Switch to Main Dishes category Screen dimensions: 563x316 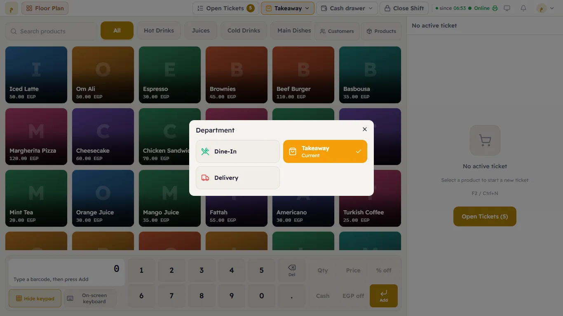[x=292, y=30]
